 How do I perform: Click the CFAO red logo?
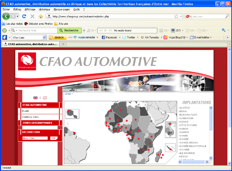(27, 61)
